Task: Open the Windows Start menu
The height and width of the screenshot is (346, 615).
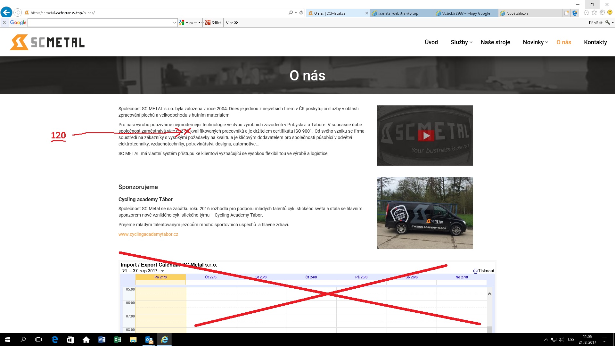Action: click(x=8, y=340)
